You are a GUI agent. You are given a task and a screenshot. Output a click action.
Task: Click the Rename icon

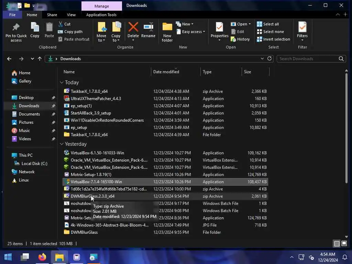coord(148,27)
